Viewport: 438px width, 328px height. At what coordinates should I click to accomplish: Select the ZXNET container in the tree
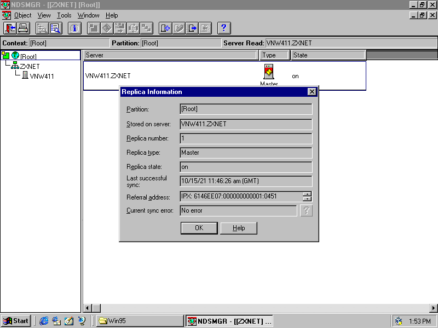point(30,66)
